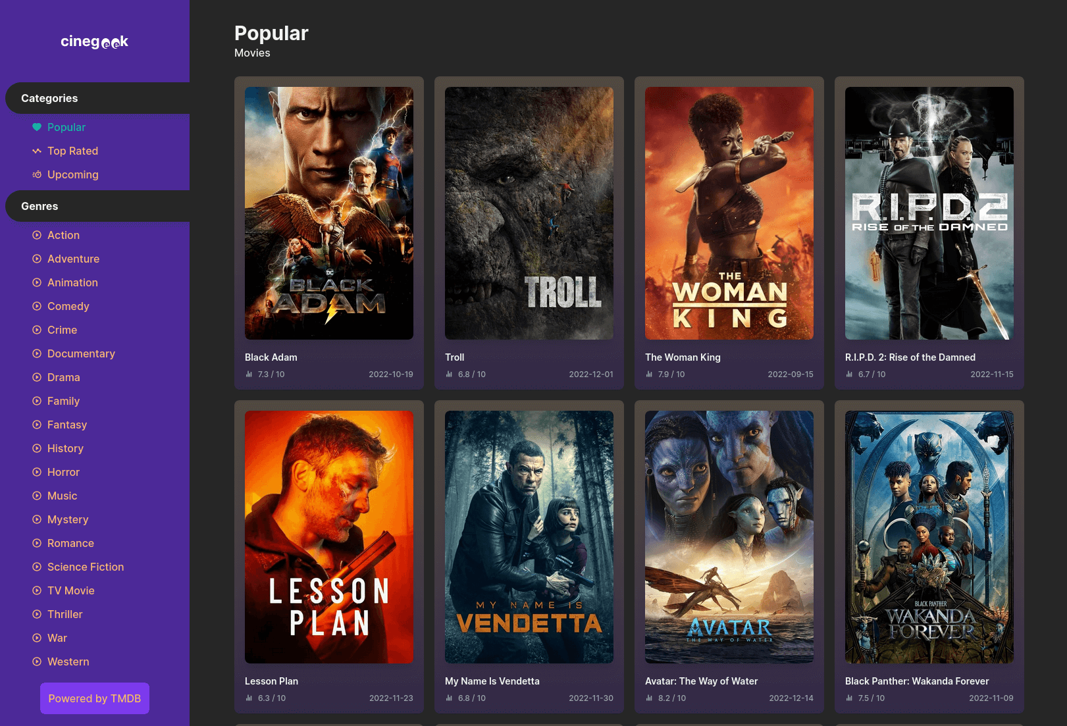Screen dimensions: 1067x726
Task: Click the rating bars icon under Avatar
Action: click(649, 698)
